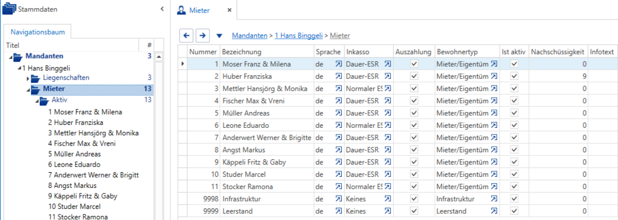Click the Stammdaten folder icon

tap(9, 9)
